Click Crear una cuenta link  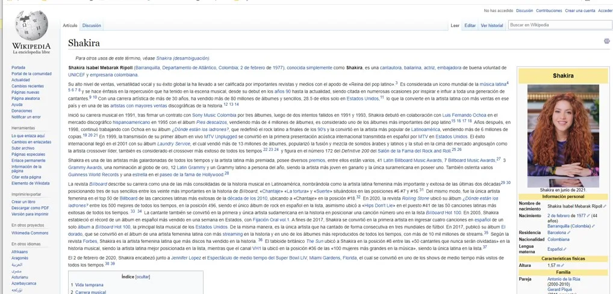tap(580, 11)
